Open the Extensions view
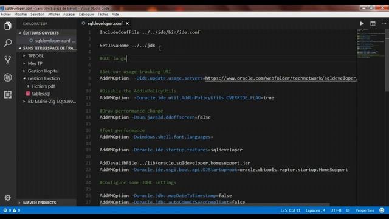This screenshot has width=389, height=219. (8, 95)
